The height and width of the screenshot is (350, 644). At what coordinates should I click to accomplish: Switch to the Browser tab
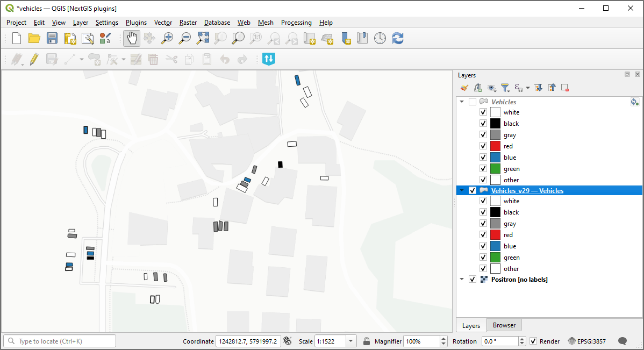coord(504,325)
